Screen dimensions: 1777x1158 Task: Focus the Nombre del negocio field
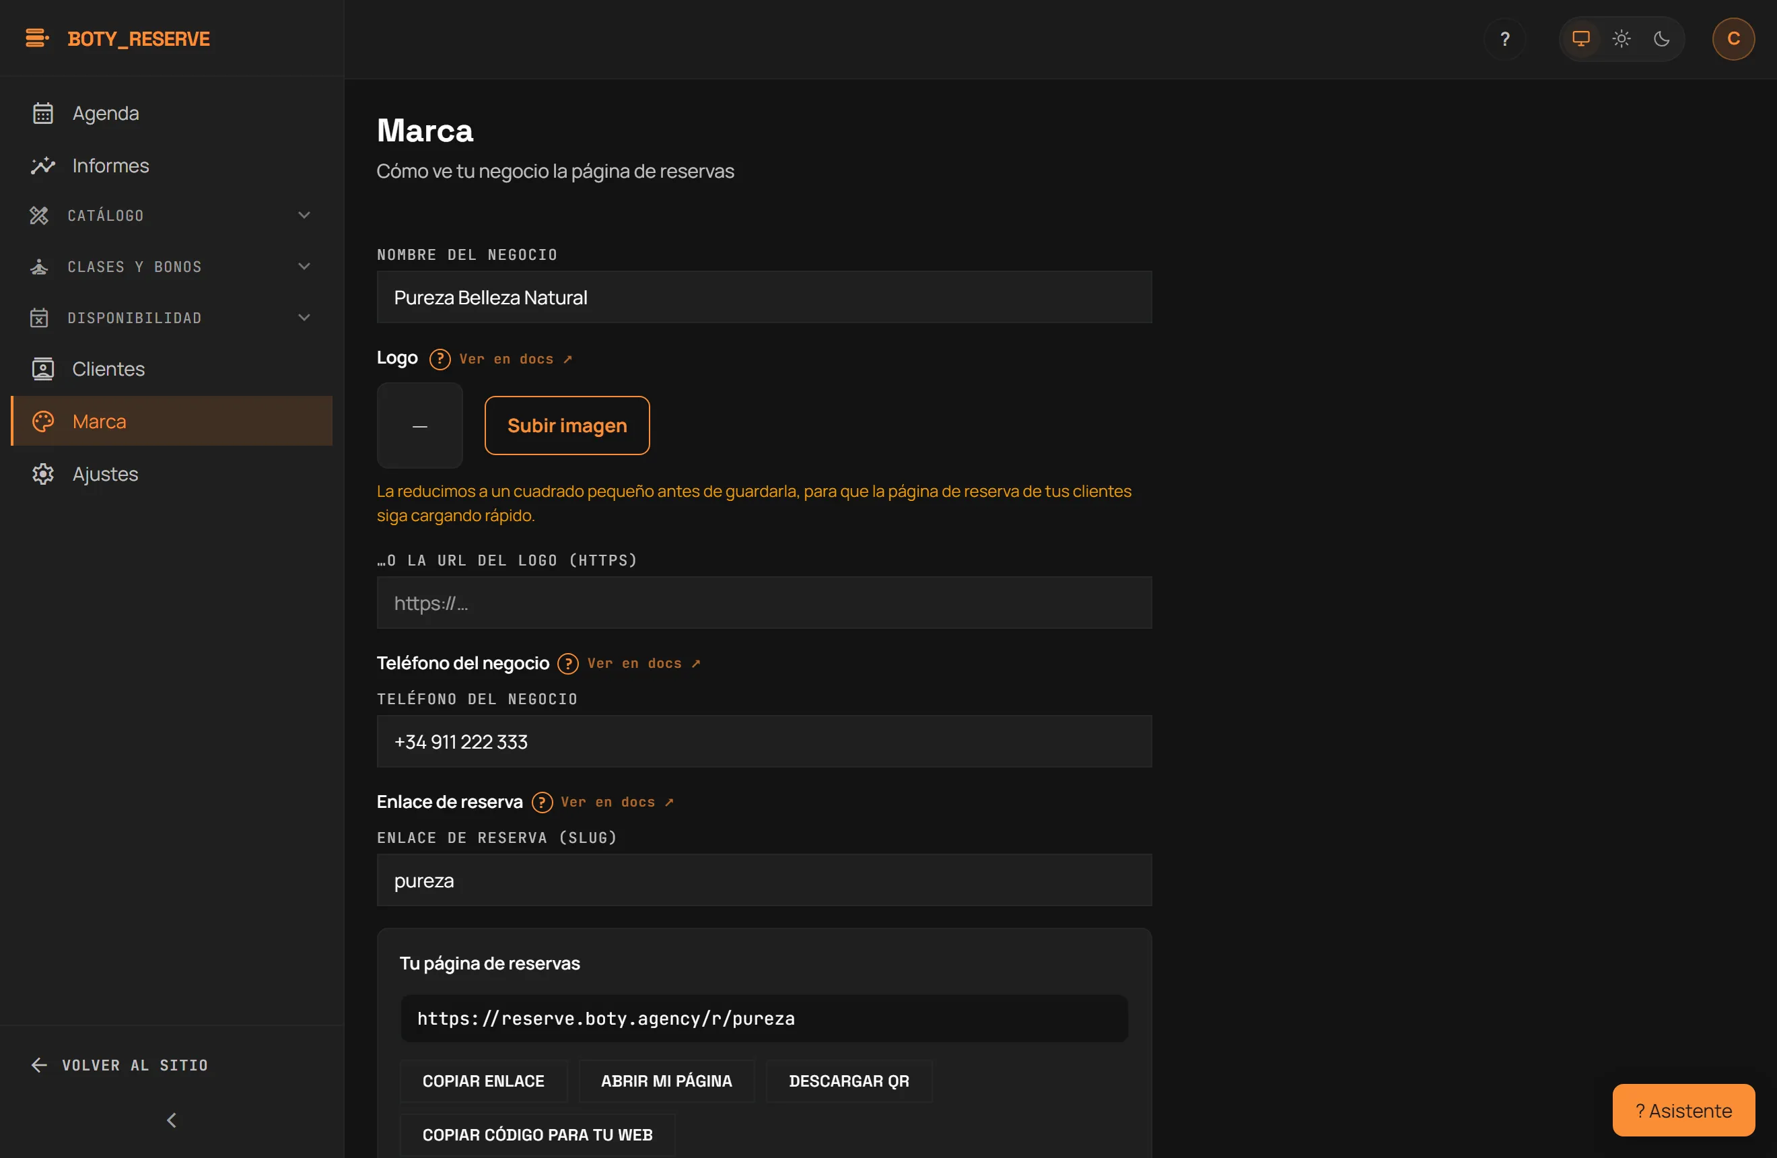click(764, 297)
